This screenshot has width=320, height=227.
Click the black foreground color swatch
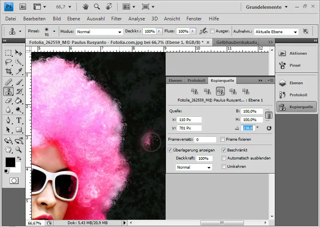pos(10,162)
